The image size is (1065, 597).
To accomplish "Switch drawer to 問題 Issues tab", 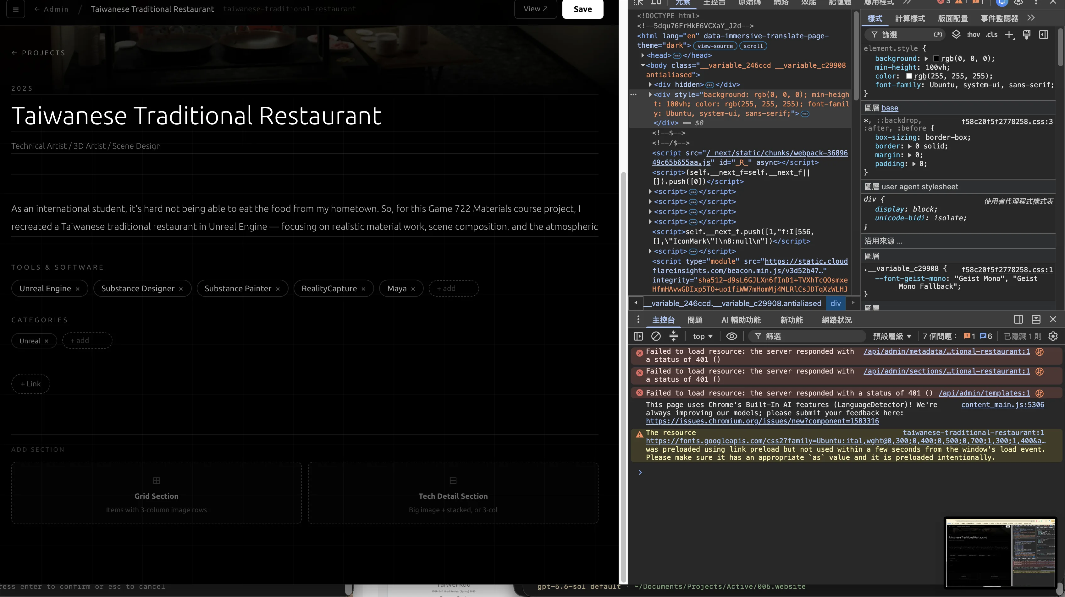I will (695, 320).
